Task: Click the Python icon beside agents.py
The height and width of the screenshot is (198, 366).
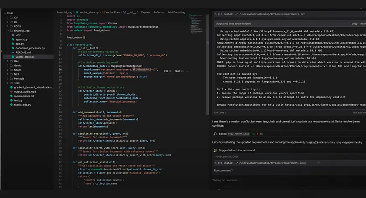Action: coord(13,39)
